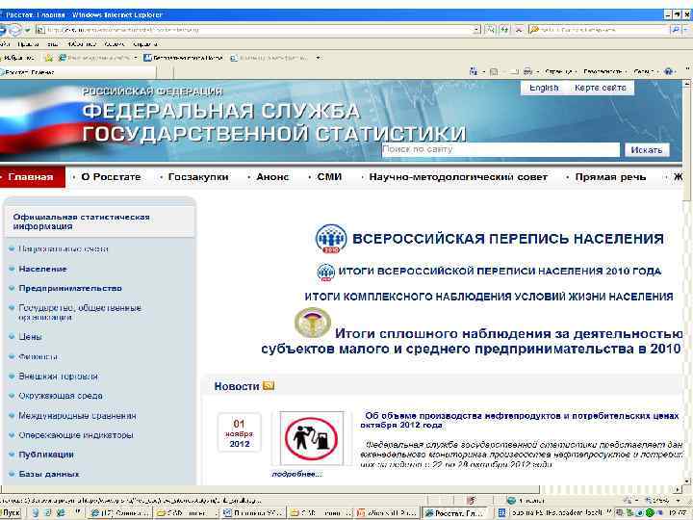Open the Internet Explorer quick launch icon
This screenshot has height=520, width=693.
click(61, 513)
